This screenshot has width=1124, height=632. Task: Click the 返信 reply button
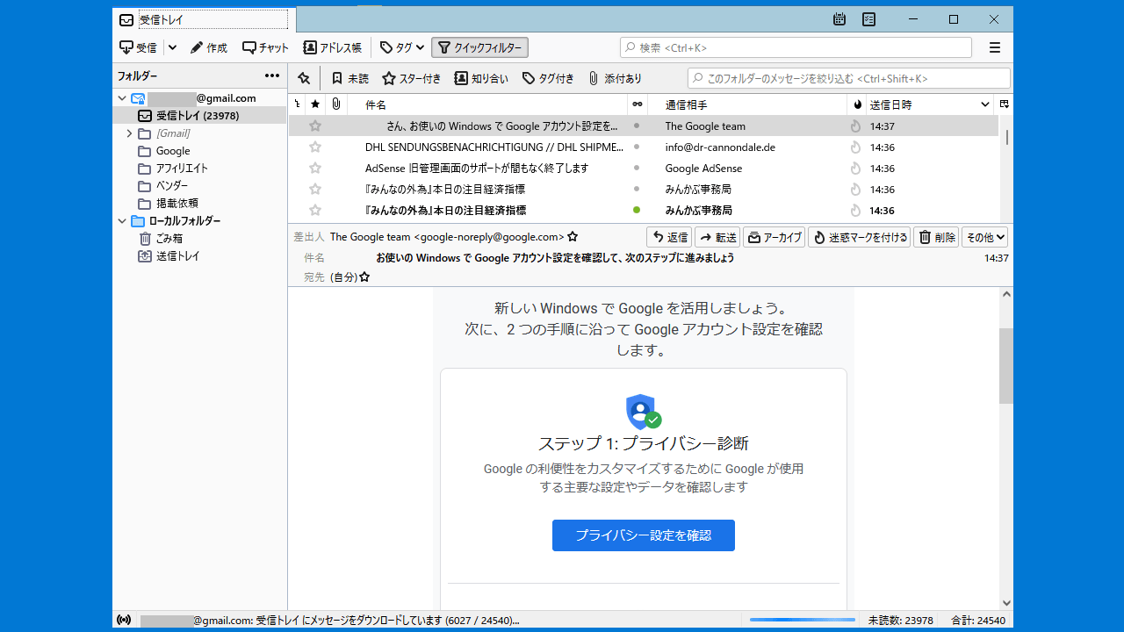[x=669, y=237]
